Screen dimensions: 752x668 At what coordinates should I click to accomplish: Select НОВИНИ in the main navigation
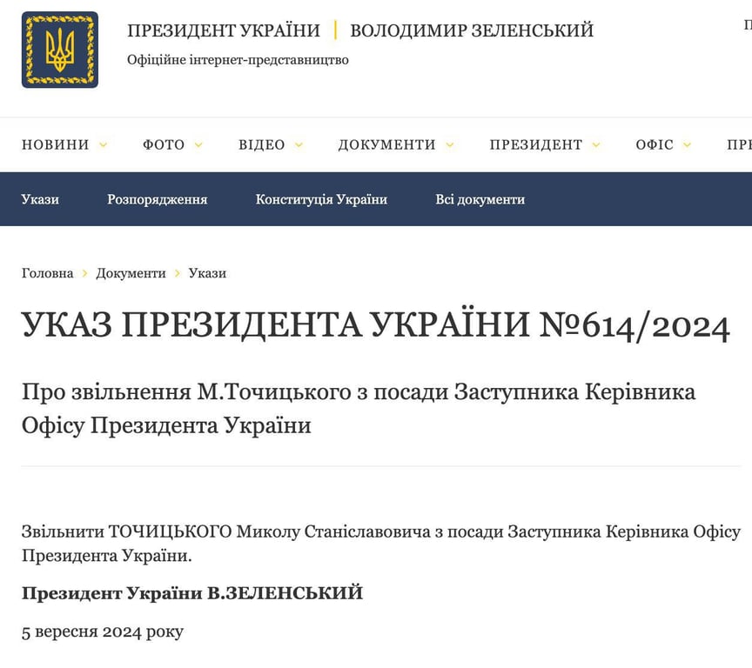point(55,144)
